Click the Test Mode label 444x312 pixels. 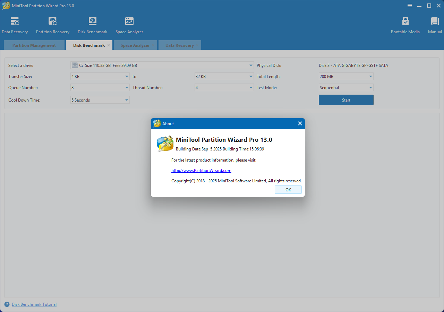click(267, 88)
